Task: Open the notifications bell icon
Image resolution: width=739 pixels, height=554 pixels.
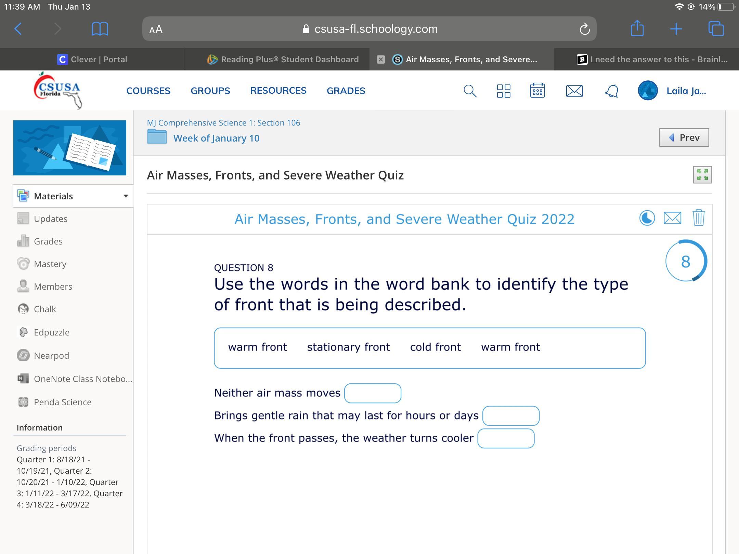Action: tap(611, 91)
